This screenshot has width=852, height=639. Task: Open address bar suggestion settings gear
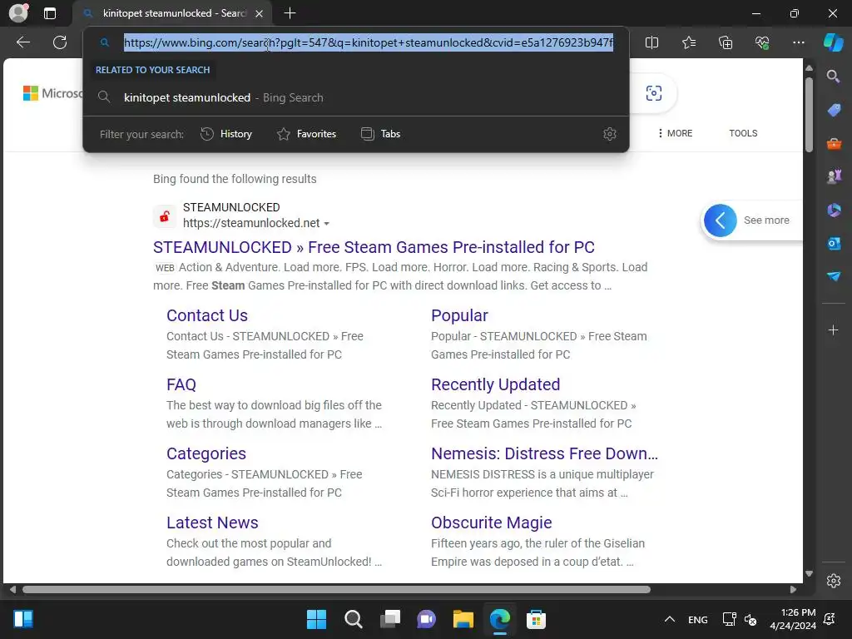click(x=610, y=134)
